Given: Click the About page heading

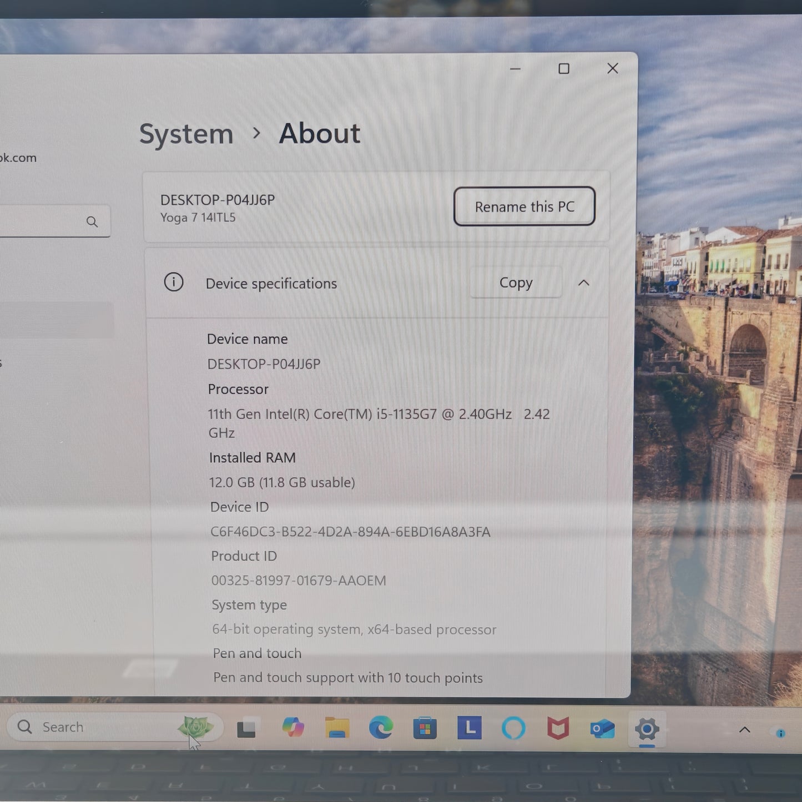Looking at the screenshot, I should click(x=320, y=133).
